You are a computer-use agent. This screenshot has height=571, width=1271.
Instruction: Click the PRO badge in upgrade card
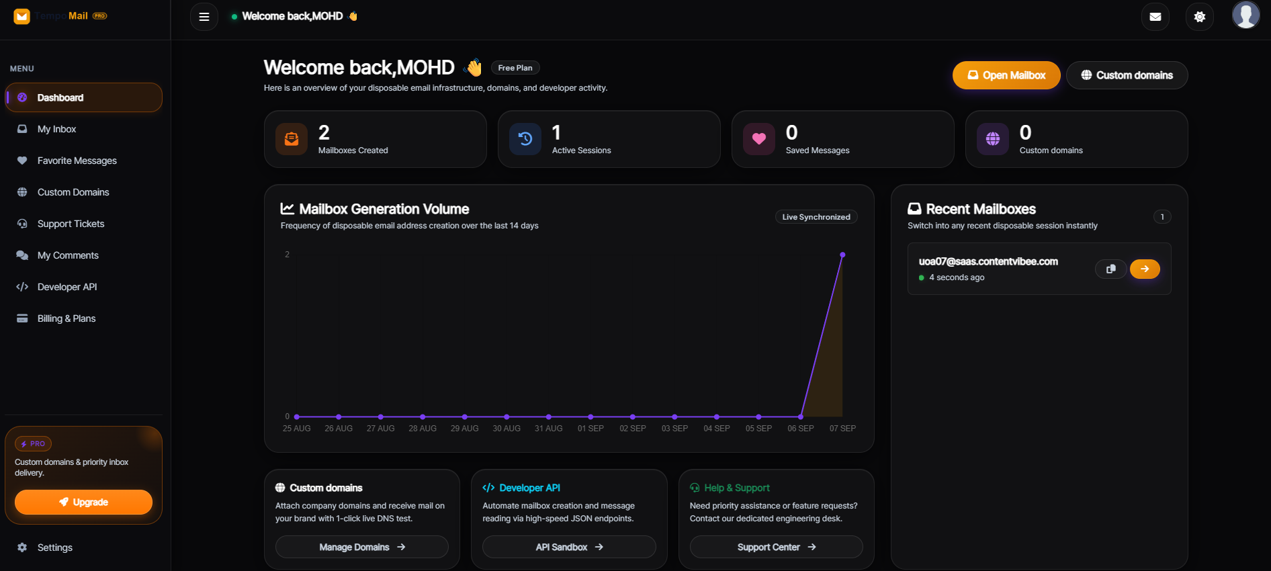(33, 444)
